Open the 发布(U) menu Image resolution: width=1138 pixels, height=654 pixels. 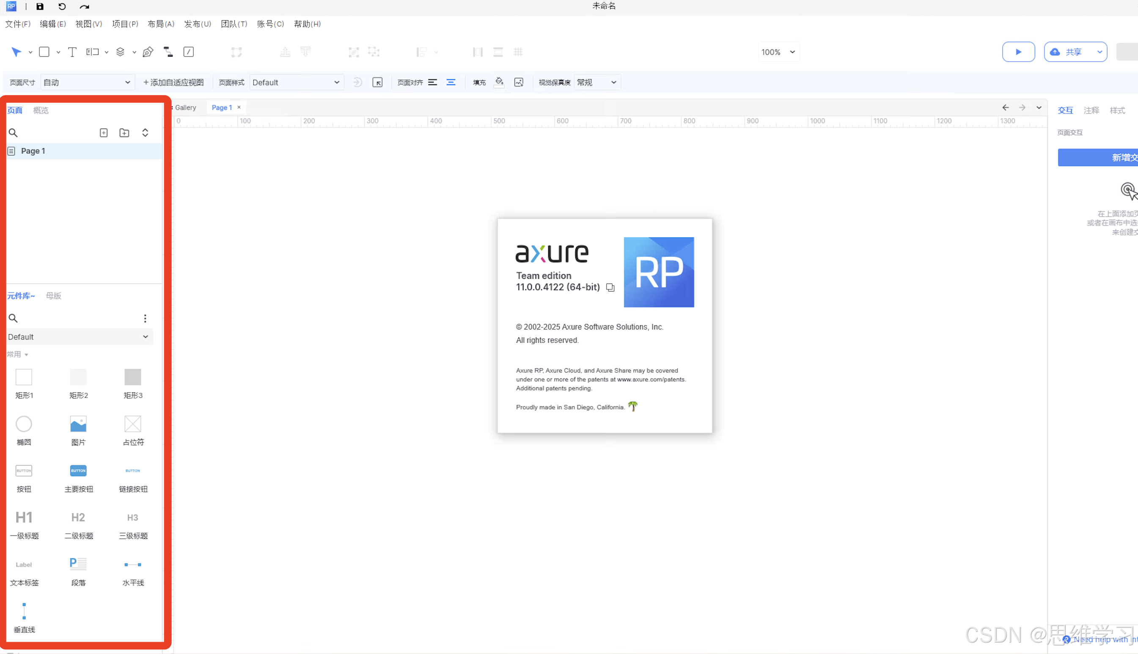pyautogui.click(x=198, y=24)
